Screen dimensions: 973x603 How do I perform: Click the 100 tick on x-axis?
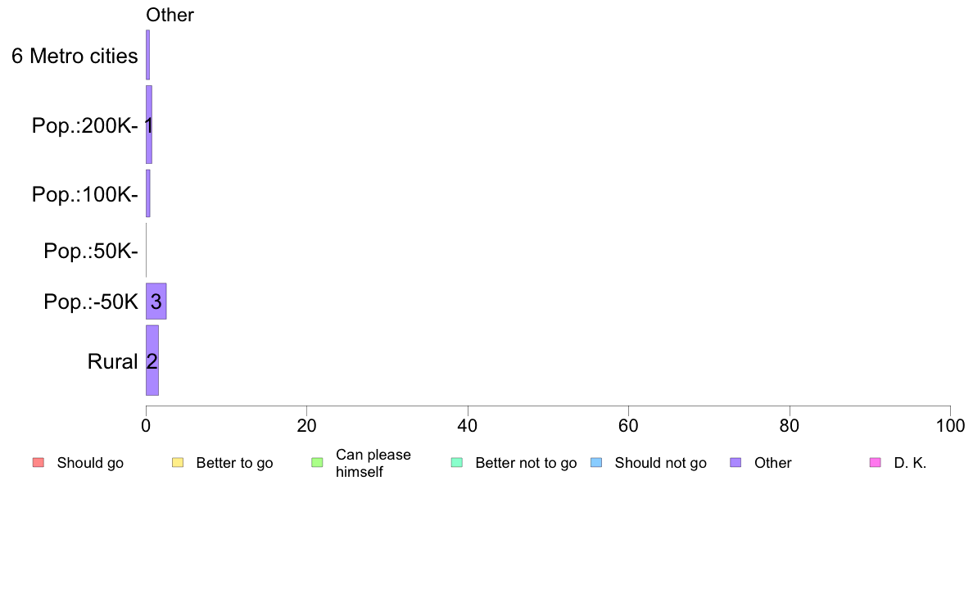[950, 425]
